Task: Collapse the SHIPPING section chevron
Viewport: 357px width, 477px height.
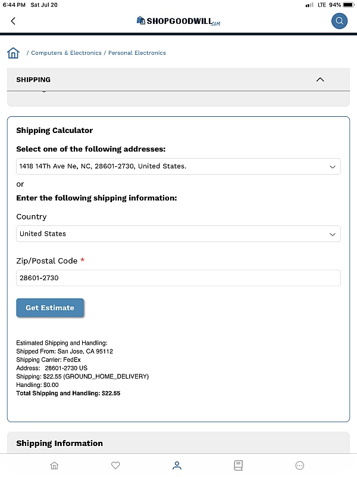Action: pos(320,80)
